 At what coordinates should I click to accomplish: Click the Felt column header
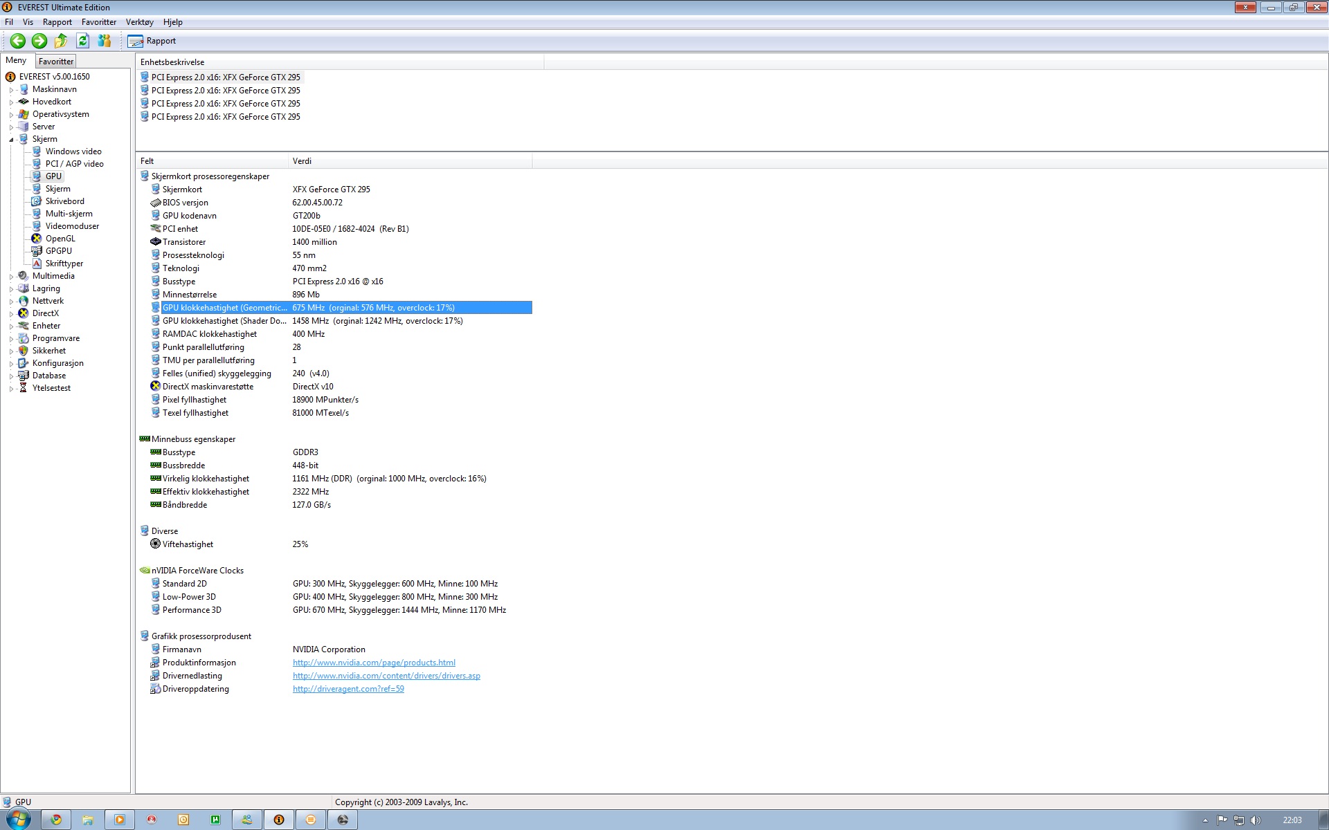click(212, 161)
